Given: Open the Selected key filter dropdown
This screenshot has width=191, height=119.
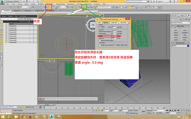Looking at the screenshot, I should (159, 110).
